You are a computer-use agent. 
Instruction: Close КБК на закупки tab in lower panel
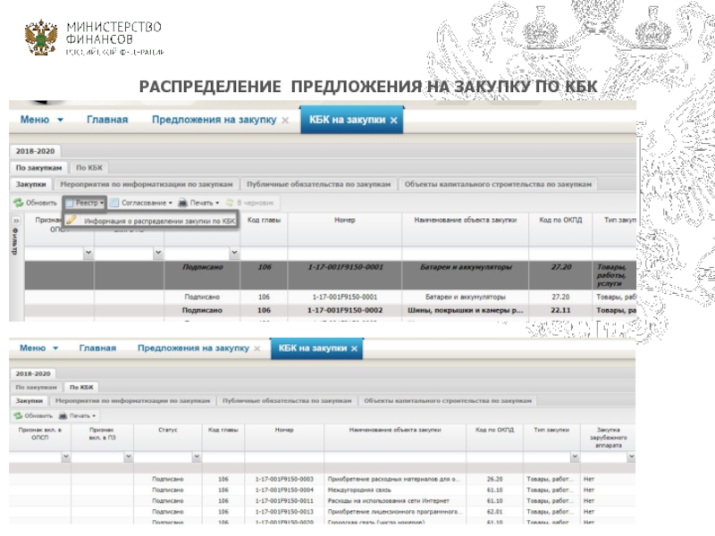tap(354, 348)
